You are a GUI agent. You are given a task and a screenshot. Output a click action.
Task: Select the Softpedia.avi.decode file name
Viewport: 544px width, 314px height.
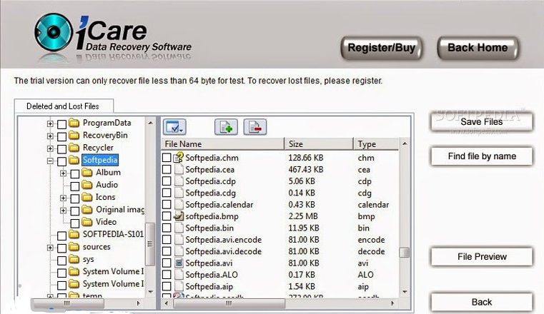pyautogui.click(x=224, y=252)
